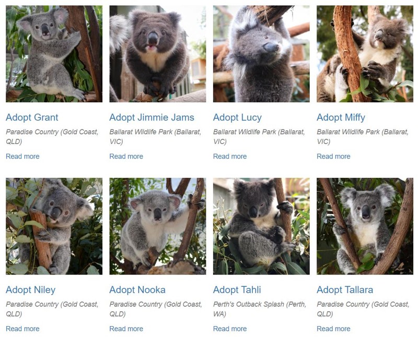Click Read more below Nooka
This screenshot has width=418, height=337.
[126, 329]
